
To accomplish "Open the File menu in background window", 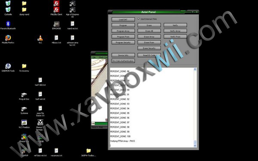I will [94, 58].
